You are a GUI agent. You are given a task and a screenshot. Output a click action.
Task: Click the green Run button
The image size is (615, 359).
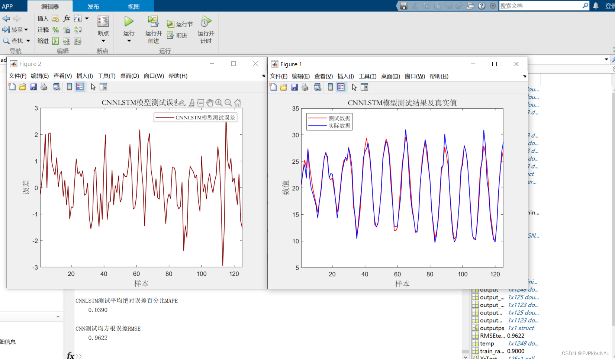pos(129,22)
